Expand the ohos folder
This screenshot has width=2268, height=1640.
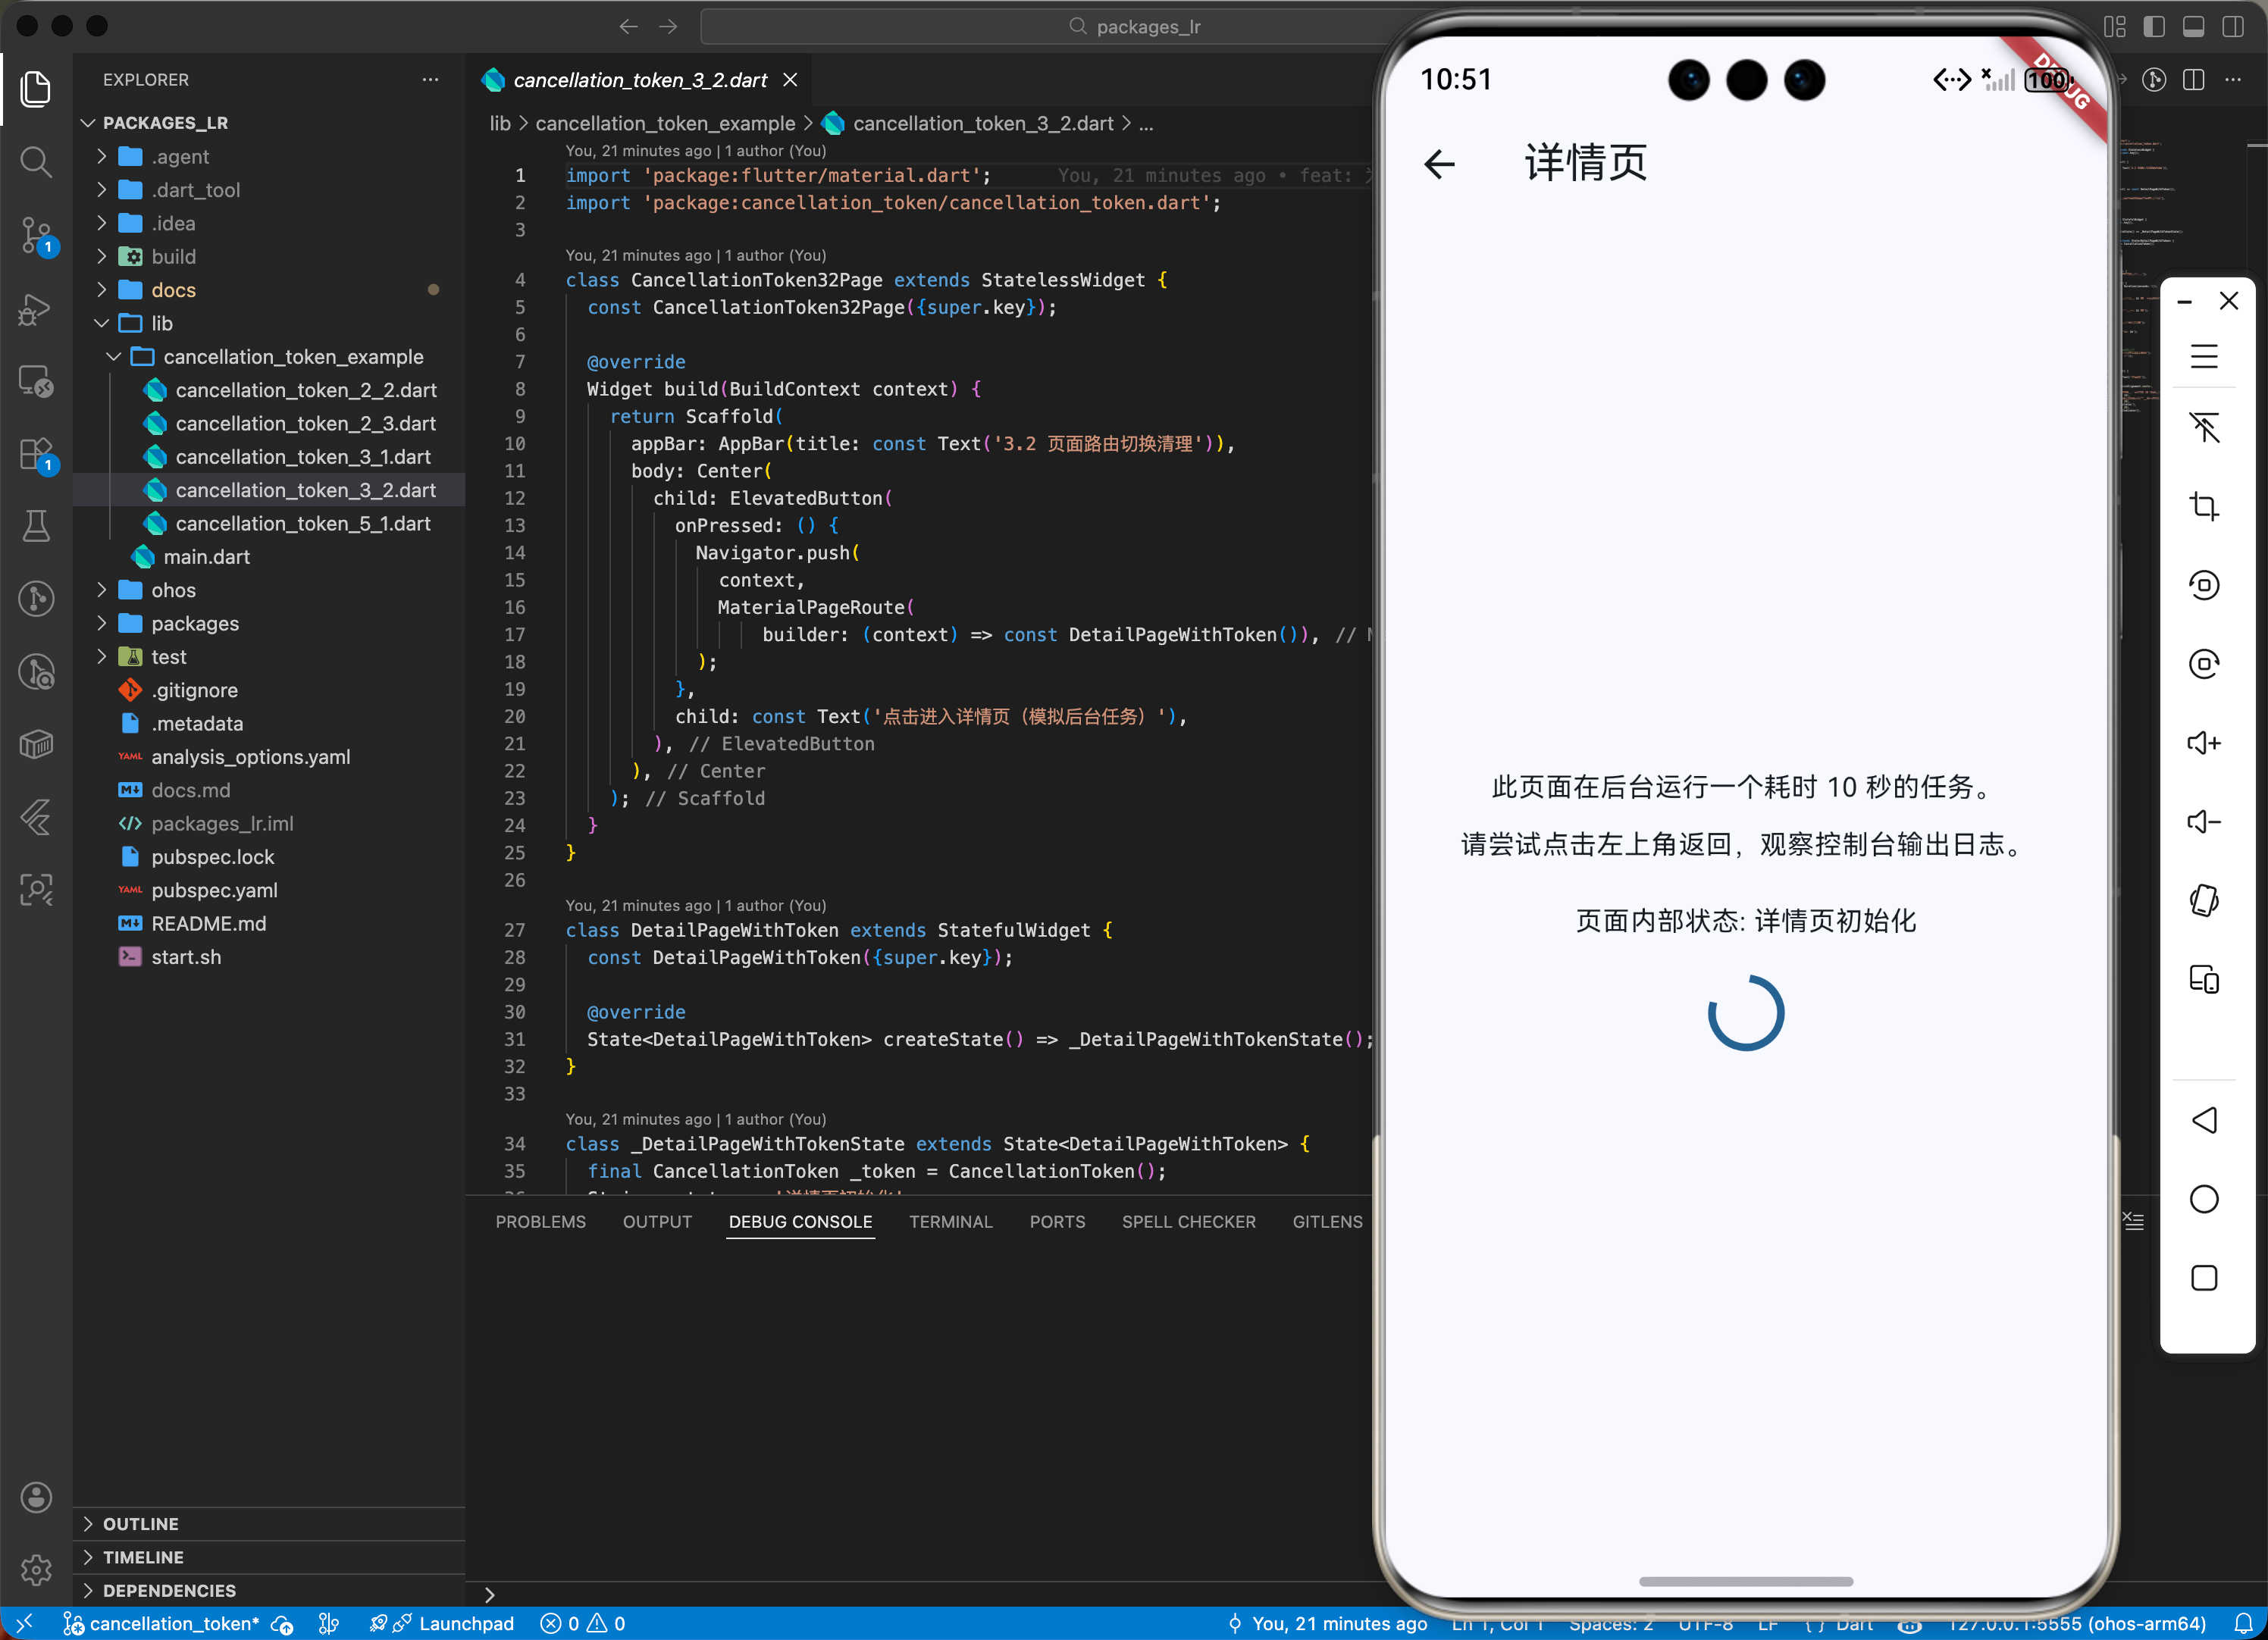[x=173, y=590]
